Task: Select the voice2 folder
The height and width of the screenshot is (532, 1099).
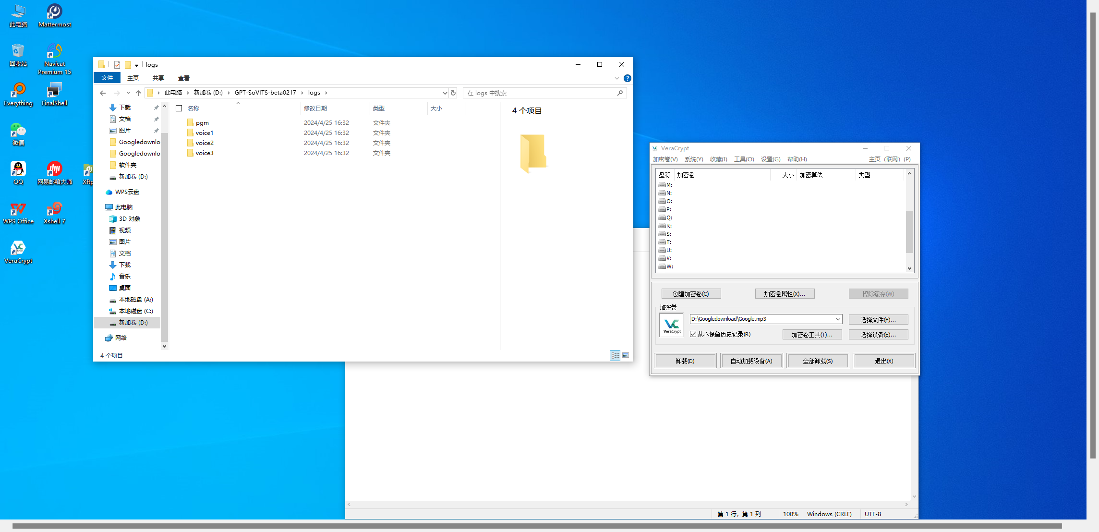Action: pos(205,143)
